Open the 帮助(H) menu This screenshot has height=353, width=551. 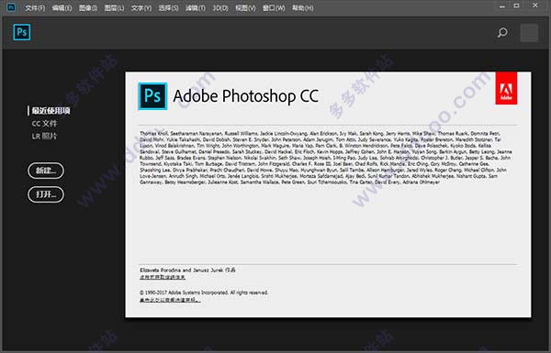click(302, 7)
